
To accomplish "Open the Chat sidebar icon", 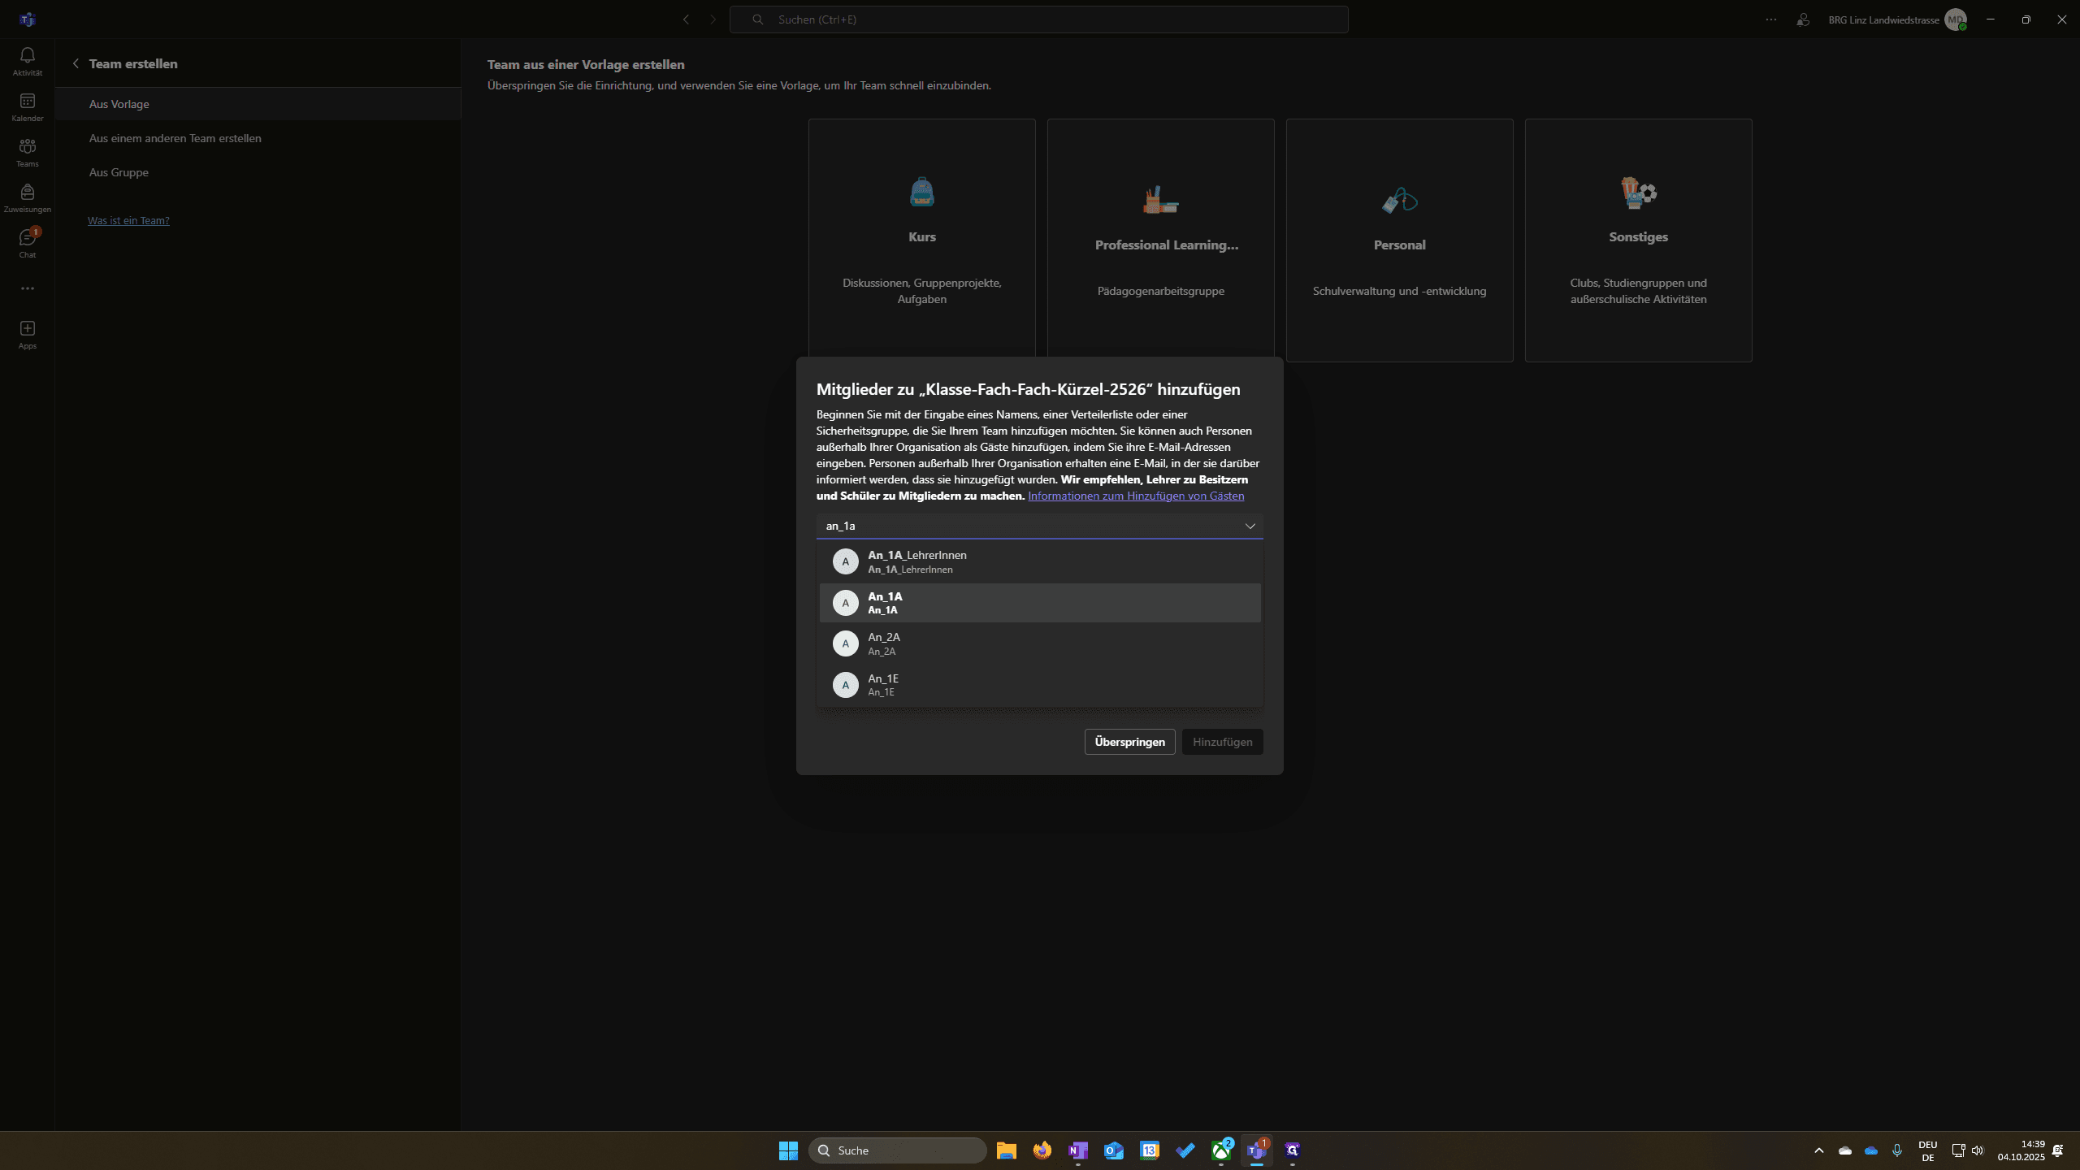I will [x=27, y=243].
